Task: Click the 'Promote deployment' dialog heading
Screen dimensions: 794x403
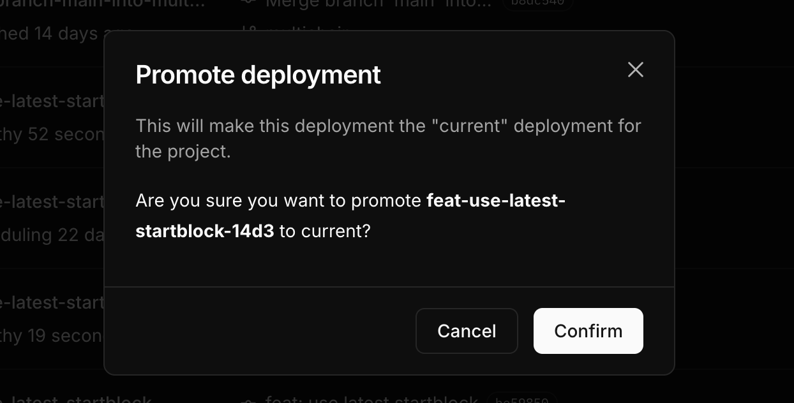Action: [x=258, y=75]
